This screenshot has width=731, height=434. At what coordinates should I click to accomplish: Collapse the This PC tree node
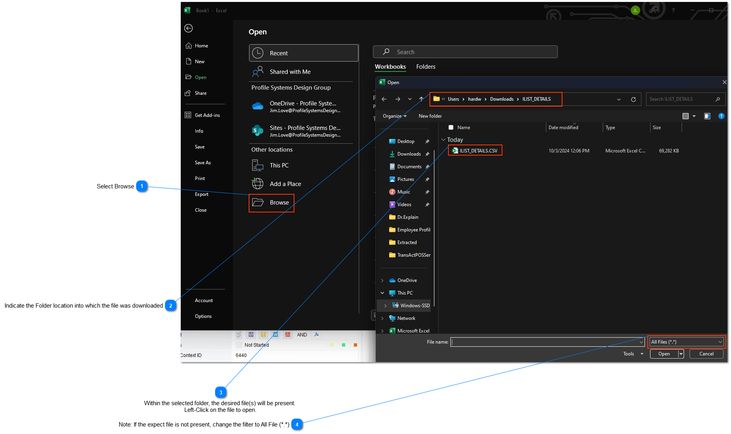pos(382,293)
